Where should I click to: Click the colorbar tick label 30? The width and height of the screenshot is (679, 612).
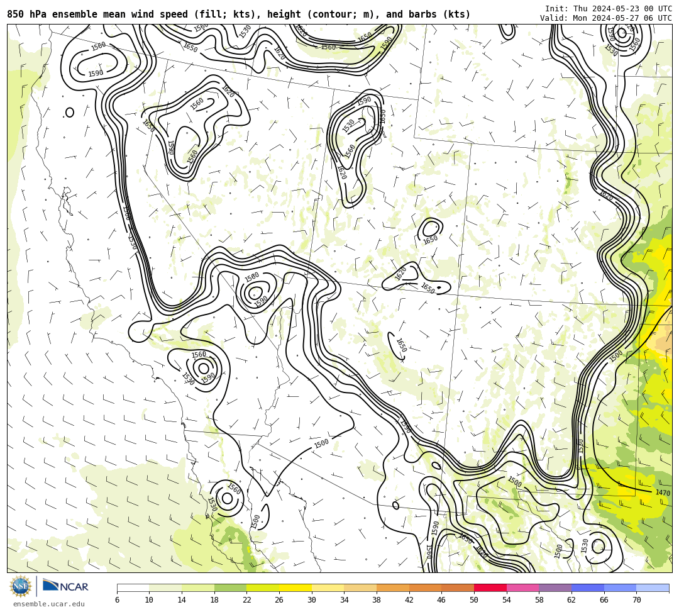pyautogui.click(x=311, y=600)
